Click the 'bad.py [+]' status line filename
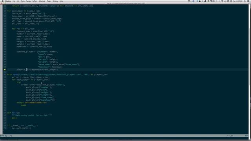Viewport: 251px width, 141px height. coord(6,136)
